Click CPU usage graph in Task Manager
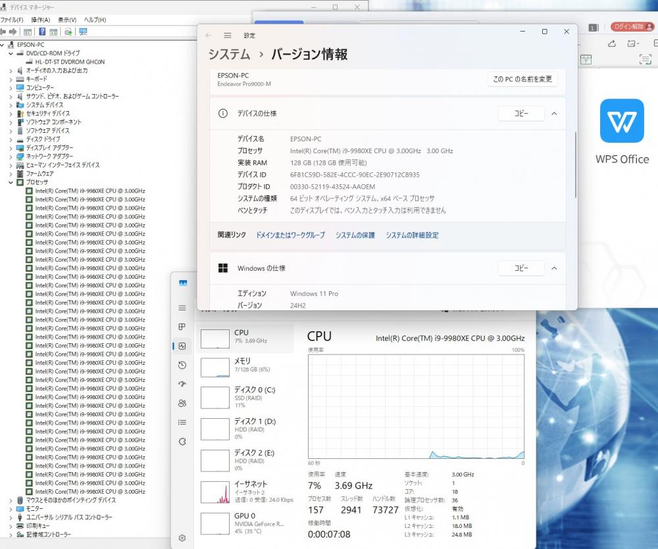 (416, 406)
